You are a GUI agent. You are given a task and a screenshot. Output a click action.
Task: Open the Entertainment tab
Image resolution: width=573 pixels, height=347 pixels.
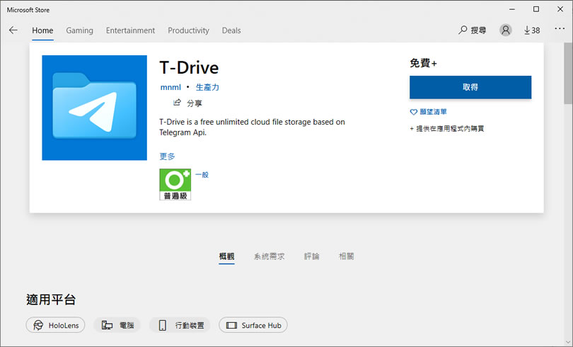(x=130, y=30)
